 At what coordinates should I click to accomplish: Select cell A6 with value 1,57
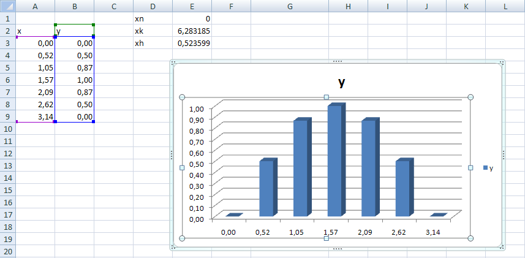pyautogui.click(x=35, y=80)
